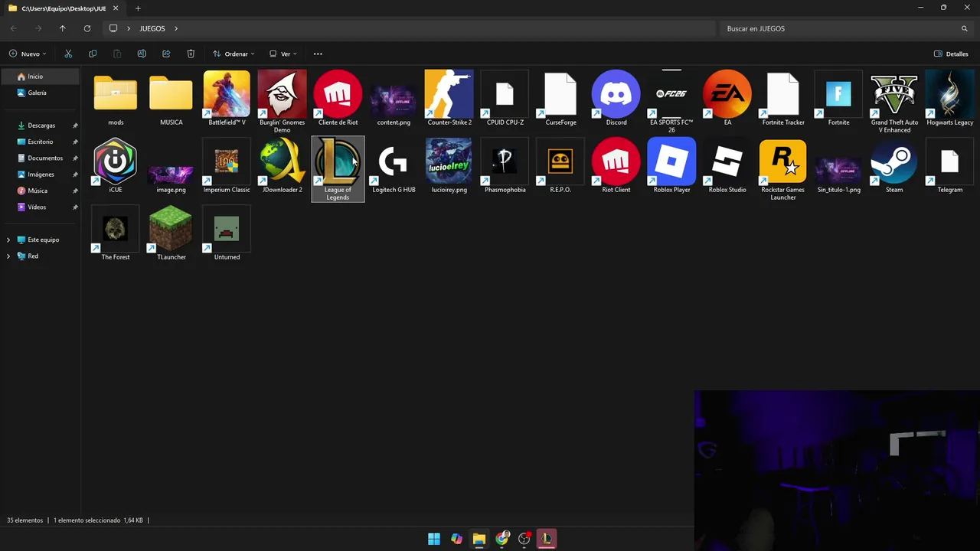The height and width of the screenshot is (551, 980).
Task: Open Galería in the sidebar
Action: tap(40, 93)
